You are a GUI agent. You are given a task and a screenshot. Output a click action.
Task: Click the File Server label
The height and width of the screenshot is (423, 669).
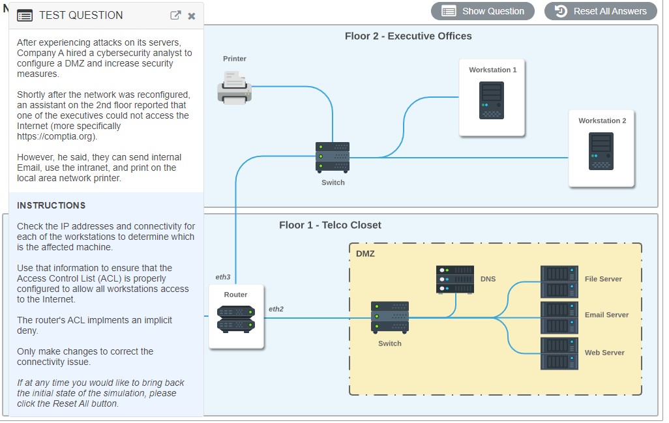pyautogui.click(x=603, y=279)
